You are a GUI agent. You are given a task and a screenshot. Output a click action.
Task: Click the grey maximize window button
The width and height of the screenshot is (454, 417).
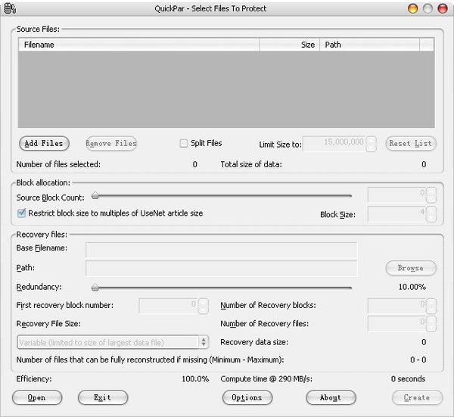[428, 8]
